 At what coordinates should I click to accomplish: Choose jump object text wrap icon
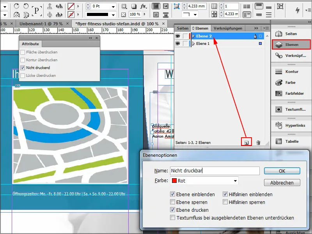pyautogui.click(x=165, y=14)
